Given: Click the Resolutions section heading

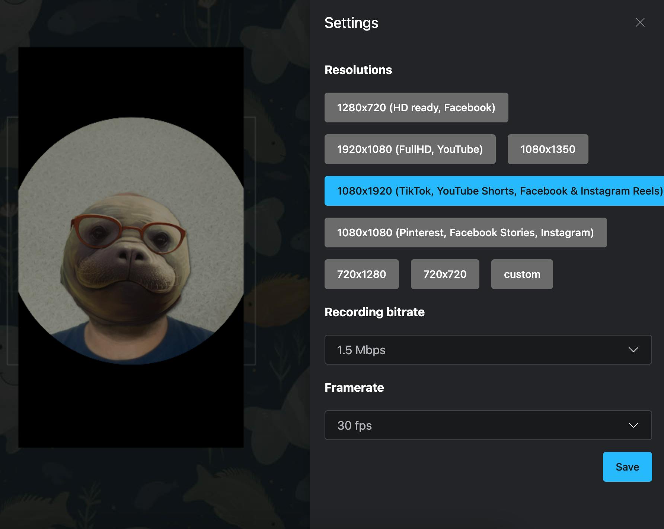Looking at the screenshot, I should coord(358,70).
